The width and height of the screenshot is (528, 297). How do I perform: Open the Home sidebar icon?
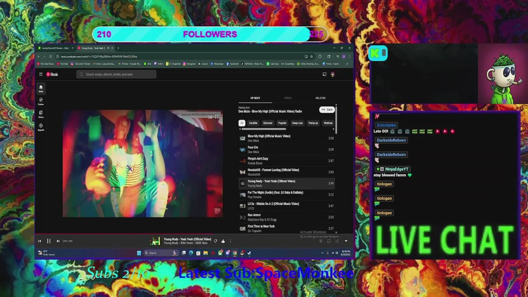pos(41,88)
